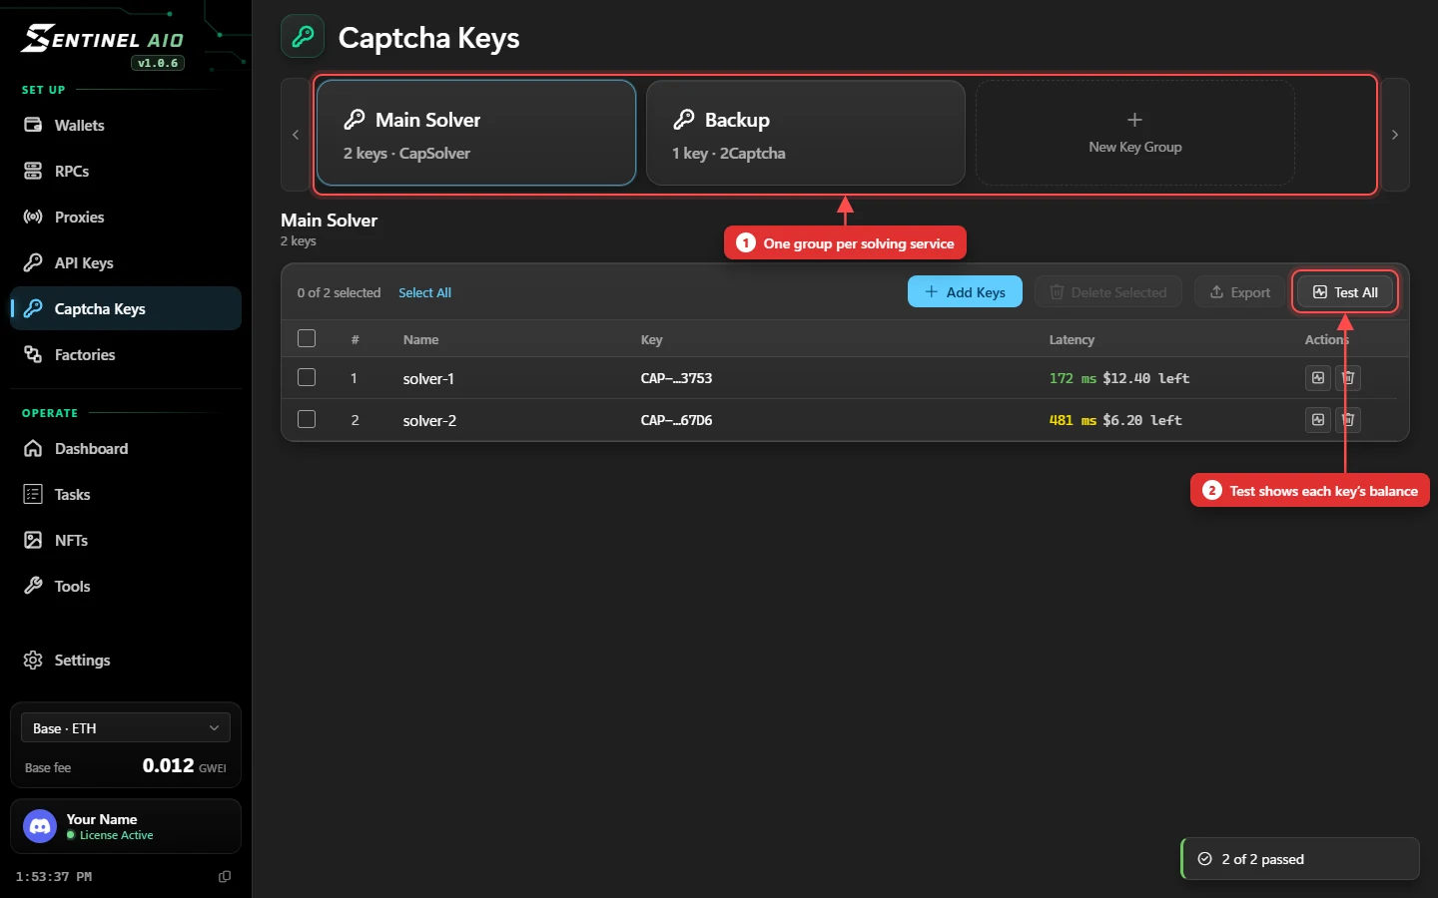Click the CAP-...3753 key value
The height and width of the screenshot is (898, 1438).
coord(676,378)
